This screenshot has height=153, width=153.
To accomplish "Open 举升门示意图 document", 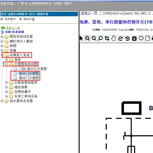I will tap(29, 73).
